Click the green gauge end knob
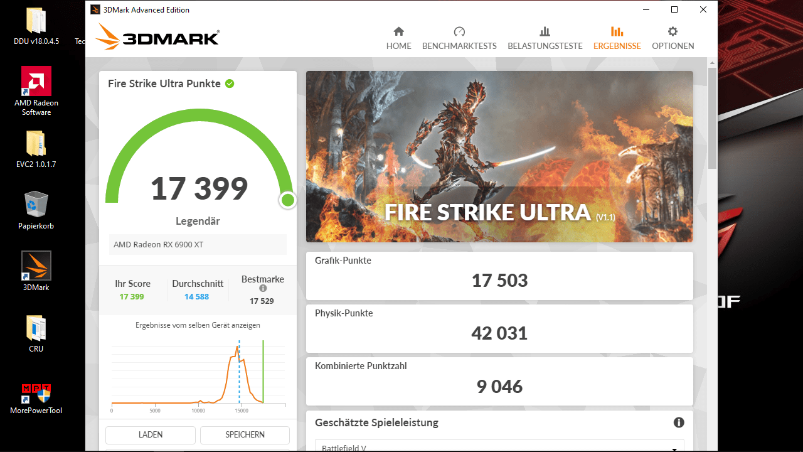The height and width of the screenshot is (452, 803). (x=288, y=200)
